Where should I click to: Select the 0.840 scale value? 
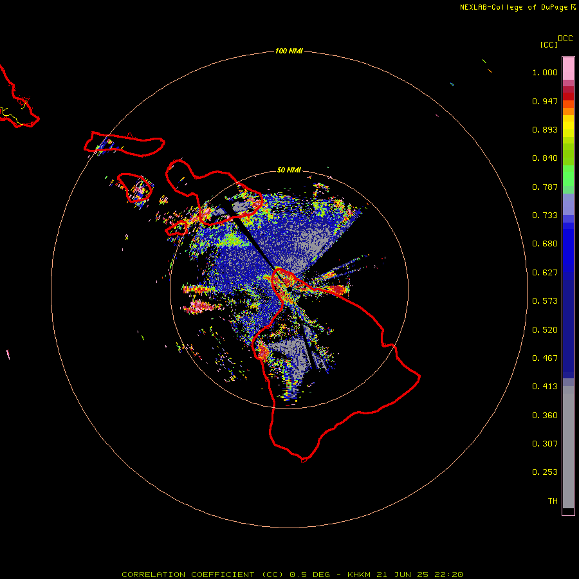coord(545,158)
